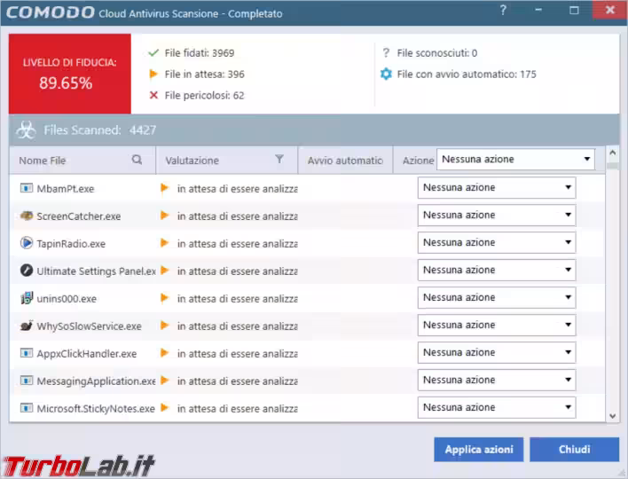Select the MbamPt.exe file name
The height and width of the screenshot is (479, 628).
(66, 189)
